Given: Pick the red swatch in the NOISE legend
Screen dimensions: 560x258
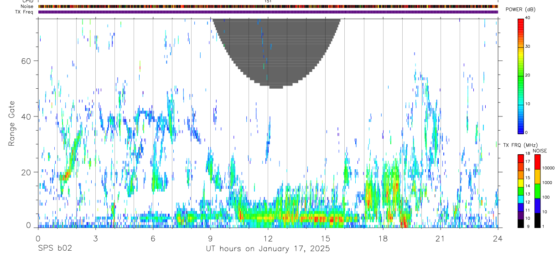Looking at the screenshot, I should (537, 162).
